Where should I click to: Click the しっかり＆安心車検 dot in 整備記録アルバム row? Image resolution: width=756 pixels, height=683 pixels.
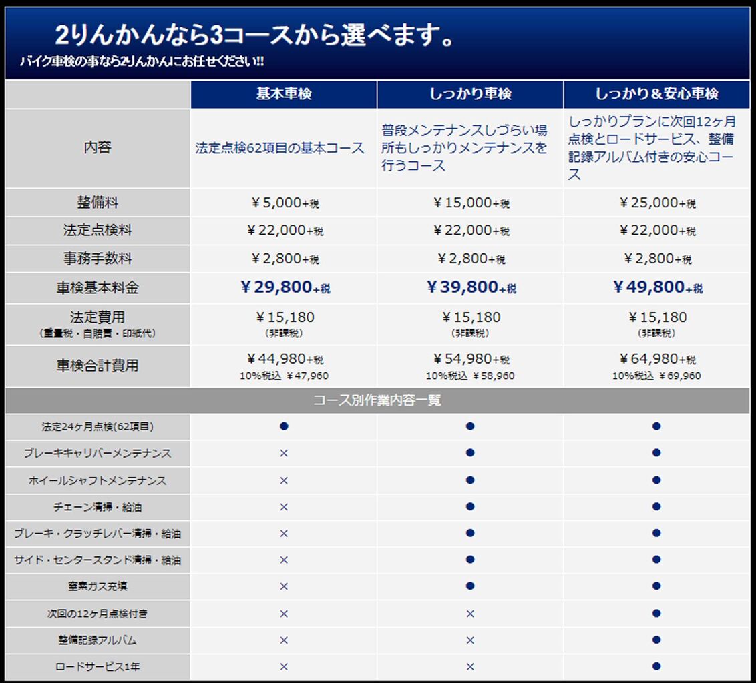tap(656, 640)
